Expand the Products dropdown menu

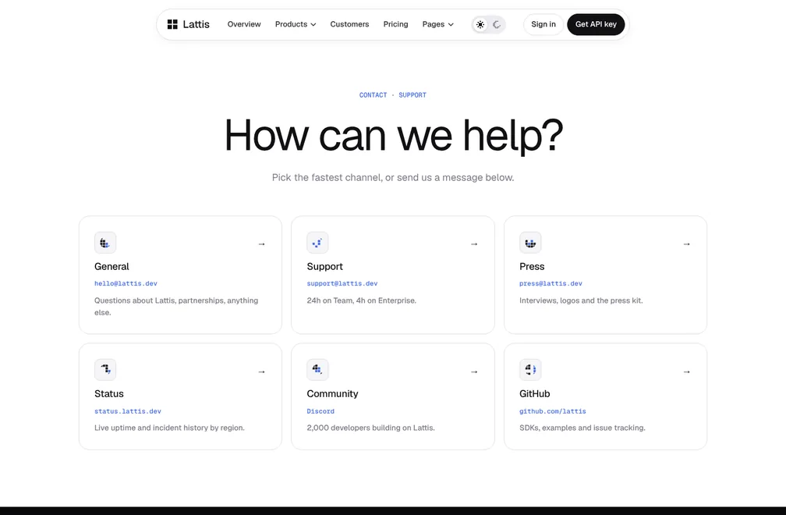pos(296,24)
